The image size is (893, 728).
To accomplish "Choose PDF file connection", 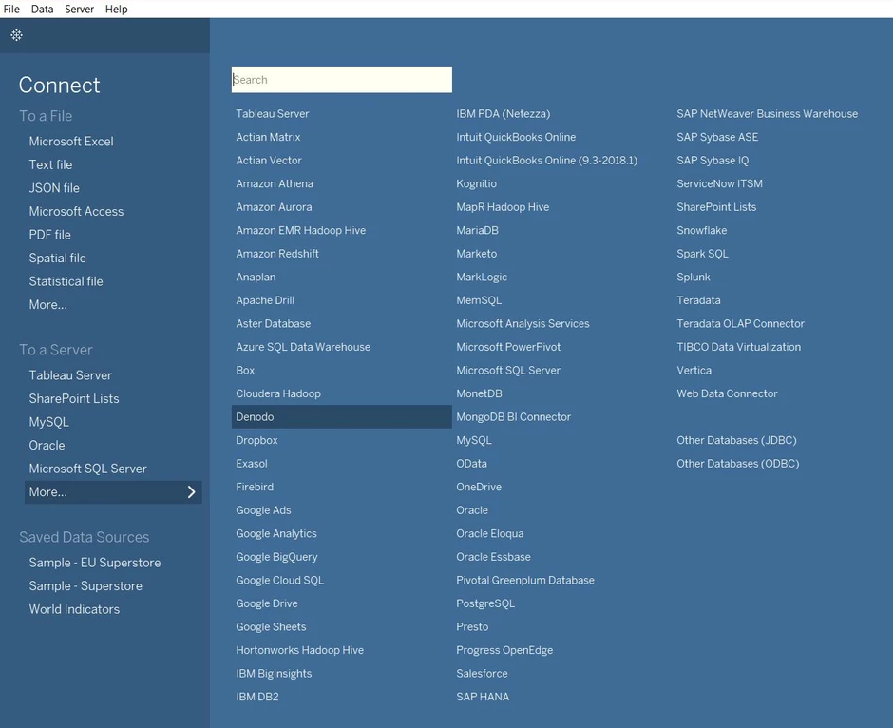I will click(50, 235).
